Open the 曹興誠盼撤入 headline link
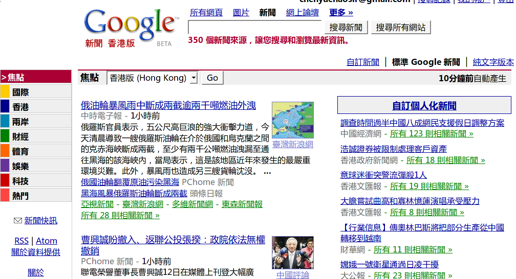Viewport: 516px width, 279px height. tap(173, 245)
